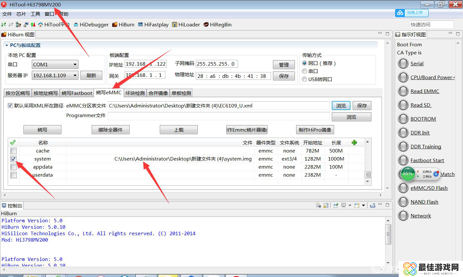The width and height of the screenshot is (463, 277).
Task: Click the Programmer文件 path input field
Action: [219, 116]
